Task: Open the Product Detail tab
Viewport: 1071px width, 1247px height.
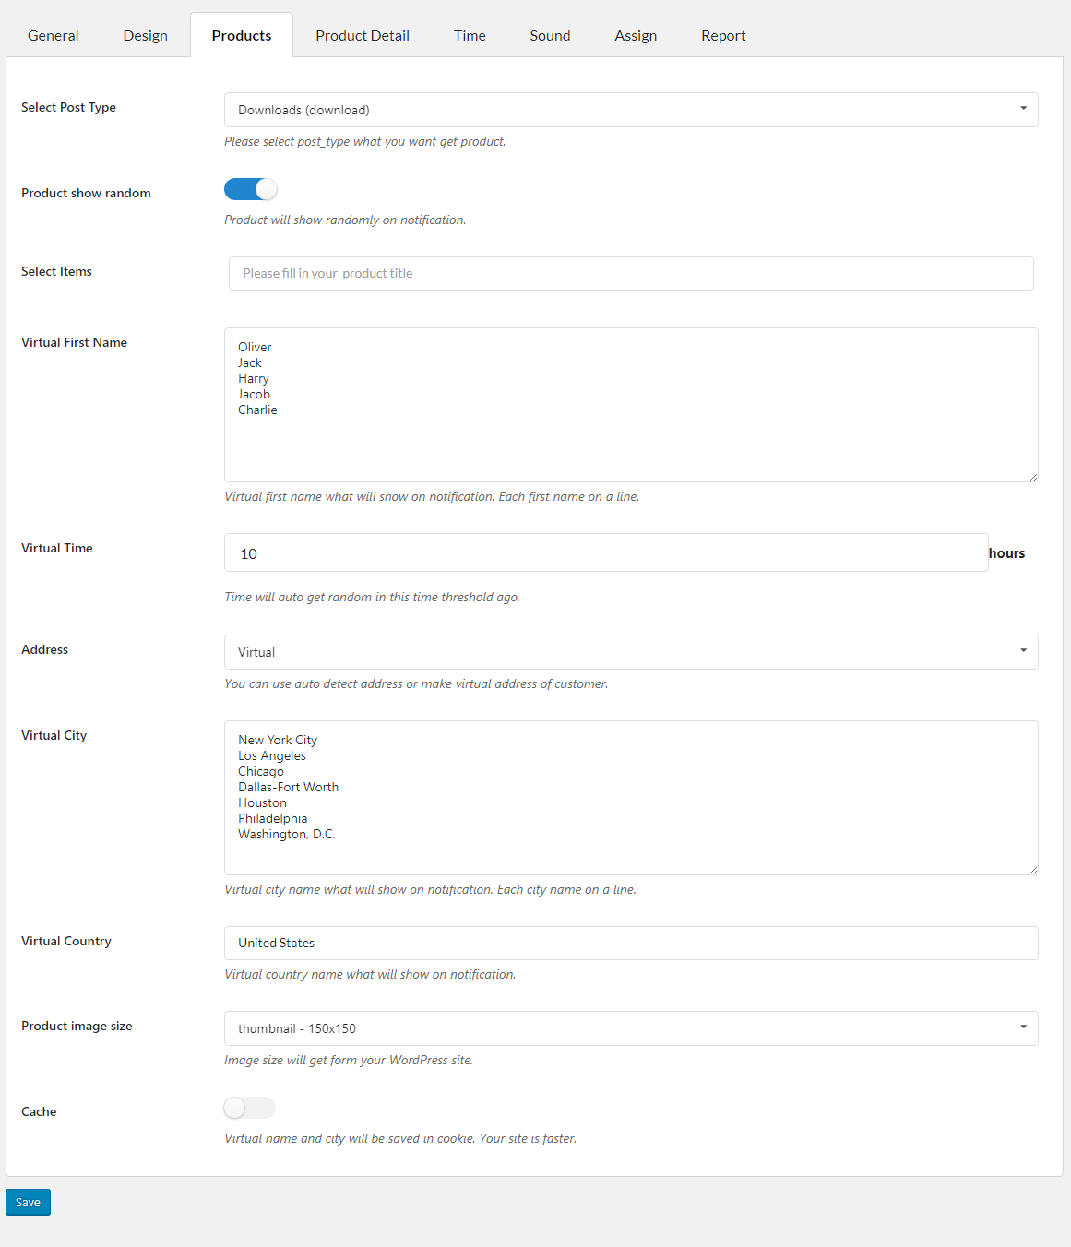Action: pyautogui.click(x=363, y=36)
